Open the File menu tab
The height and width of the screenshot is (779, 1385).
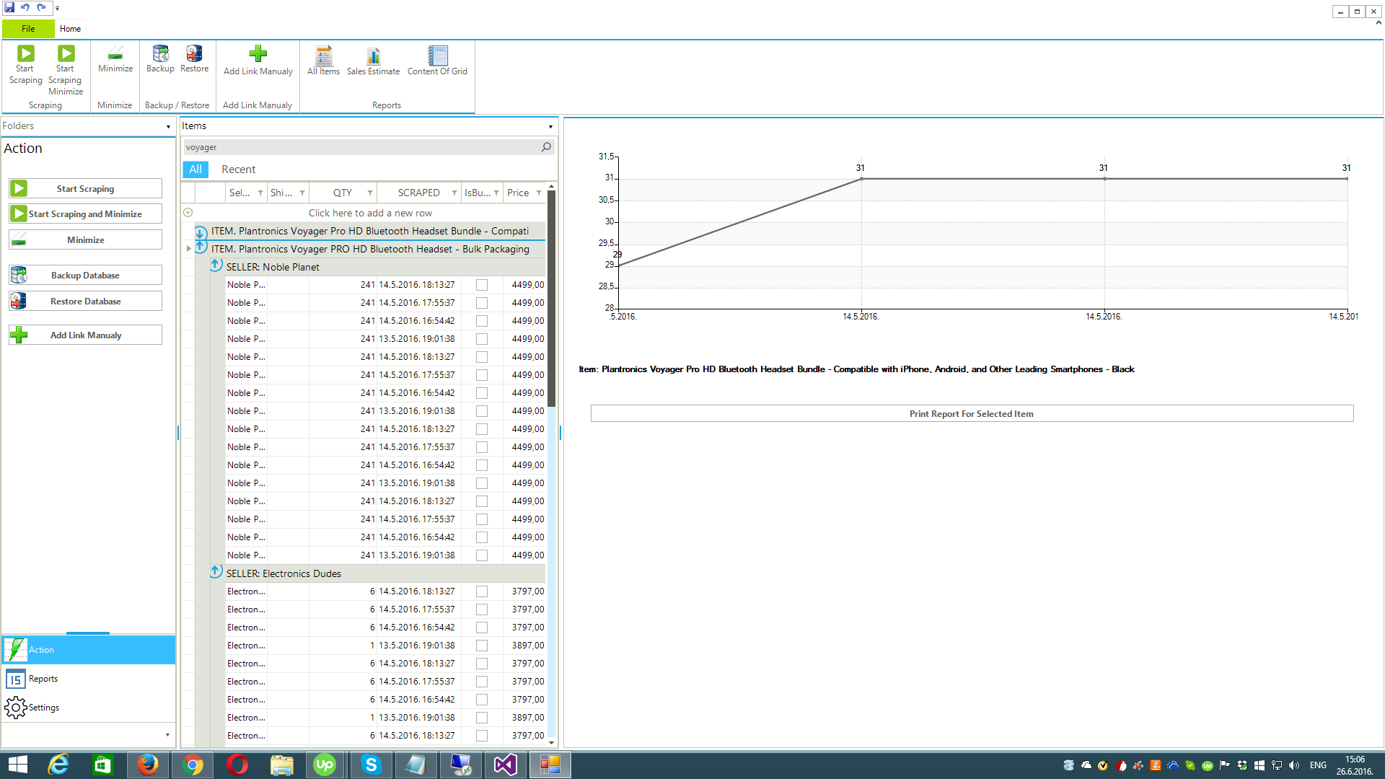pyautogui.click(x=28, y=29)
